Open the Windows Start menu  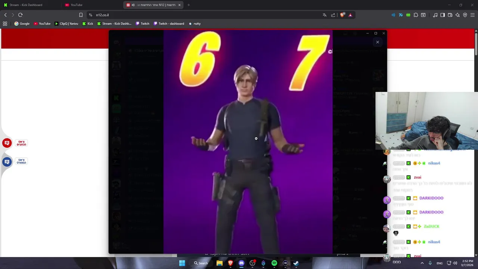(x=182, y=263)
